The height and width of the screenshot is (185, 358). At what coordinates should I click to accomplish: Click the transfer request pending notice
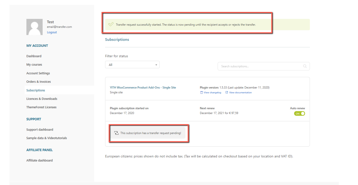(148, 133)
